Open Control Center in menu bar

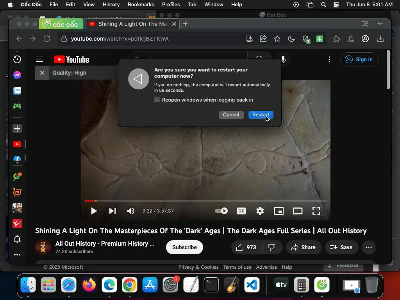(336, 4)
